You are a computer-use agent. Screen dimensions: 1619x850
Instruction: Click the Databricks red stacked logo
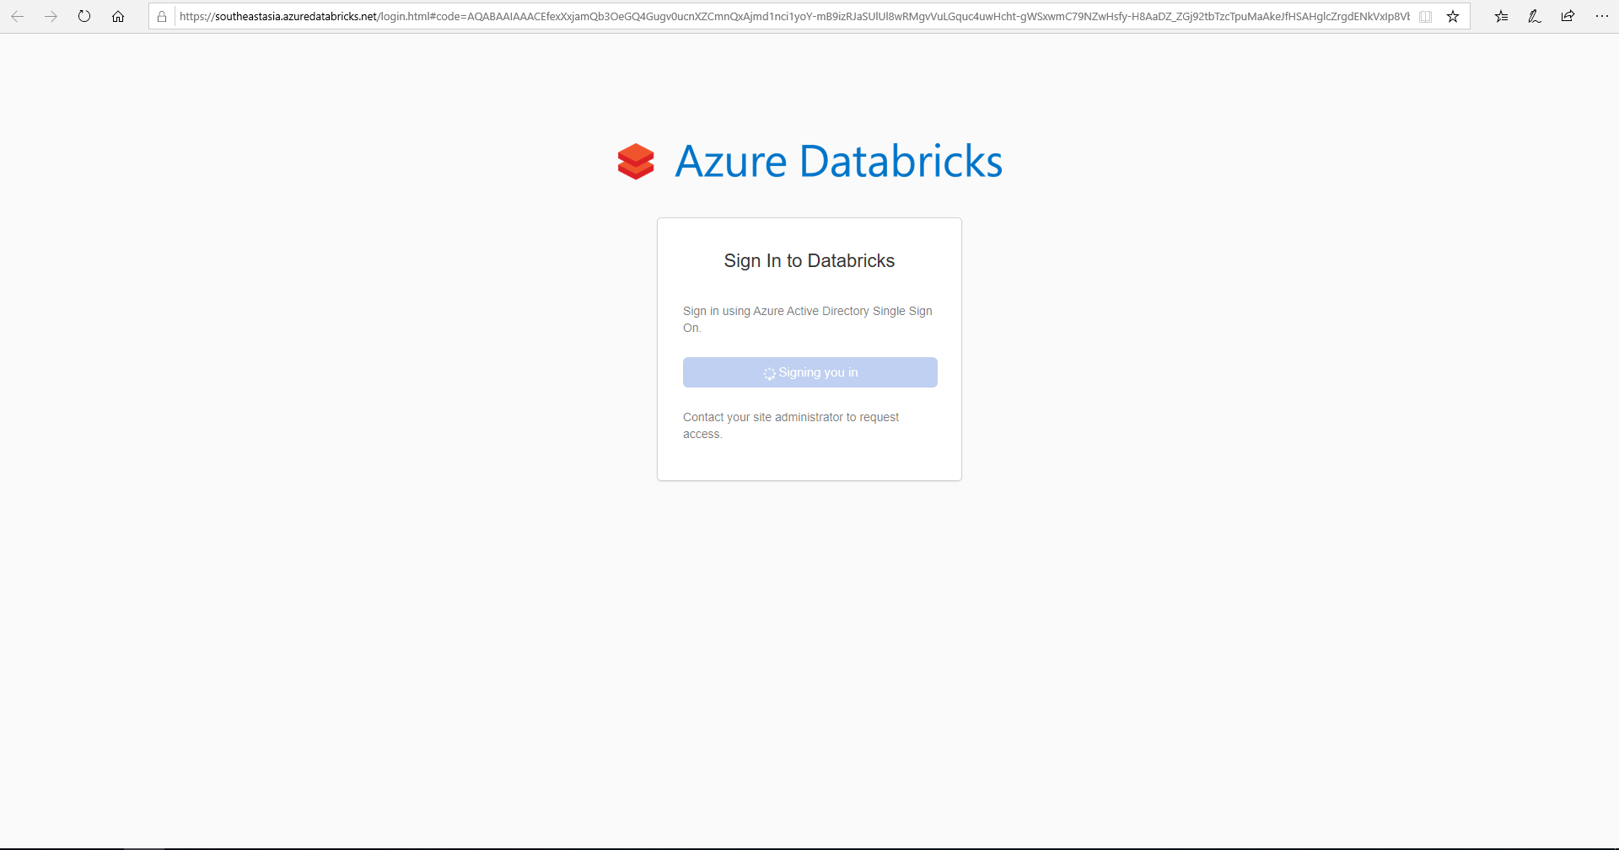636,162
